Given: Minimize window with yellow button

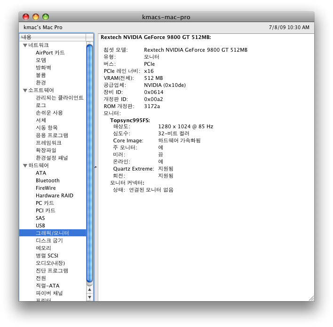Looking at the screenshot, I should [36, 17].
